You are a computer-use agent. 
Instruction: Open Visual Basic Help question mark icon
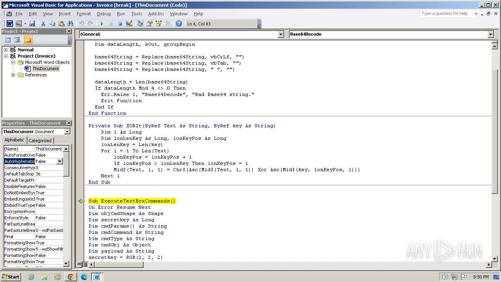point(178,24)
